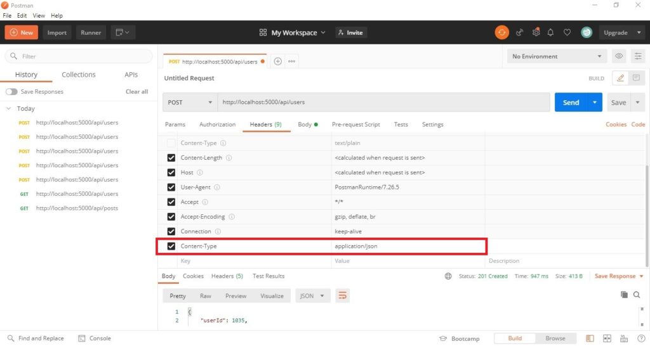This screenshot has width=650, height=346.
Task: Click the sync status icon
Action: click(x=501, y=32)
